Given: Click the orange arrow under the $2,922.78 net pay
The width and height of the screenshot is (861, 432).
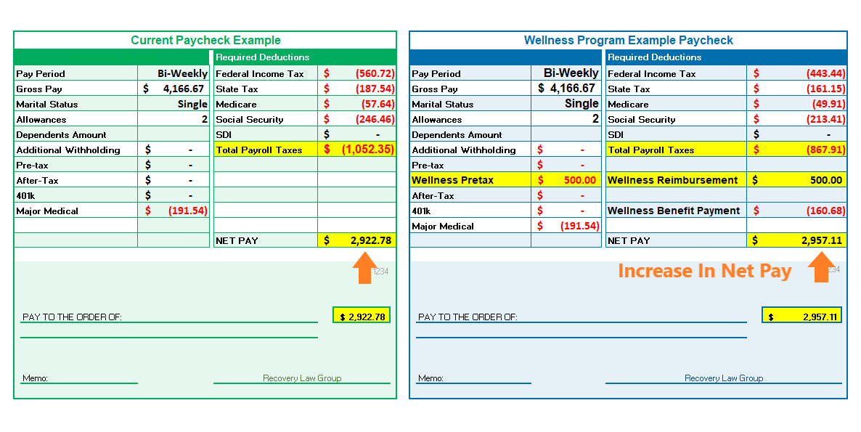Looking at the screenshot, I should (364, 267).
